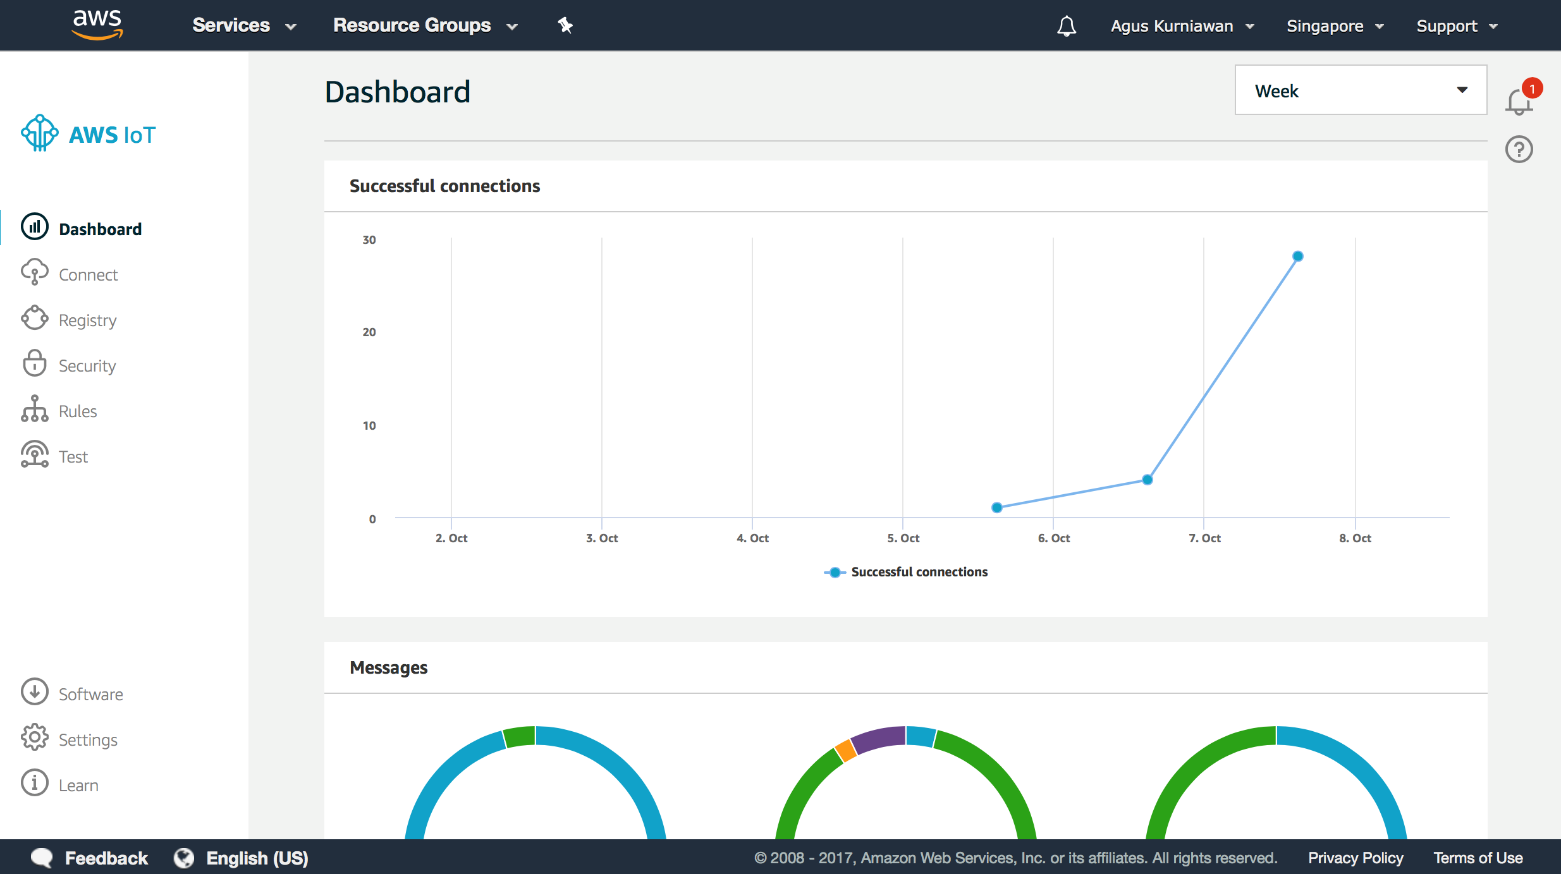This screenshot has height=874, width=1561.
Task: Open the IoT alert bell with red badge
Action: [x=1519, y=101]
